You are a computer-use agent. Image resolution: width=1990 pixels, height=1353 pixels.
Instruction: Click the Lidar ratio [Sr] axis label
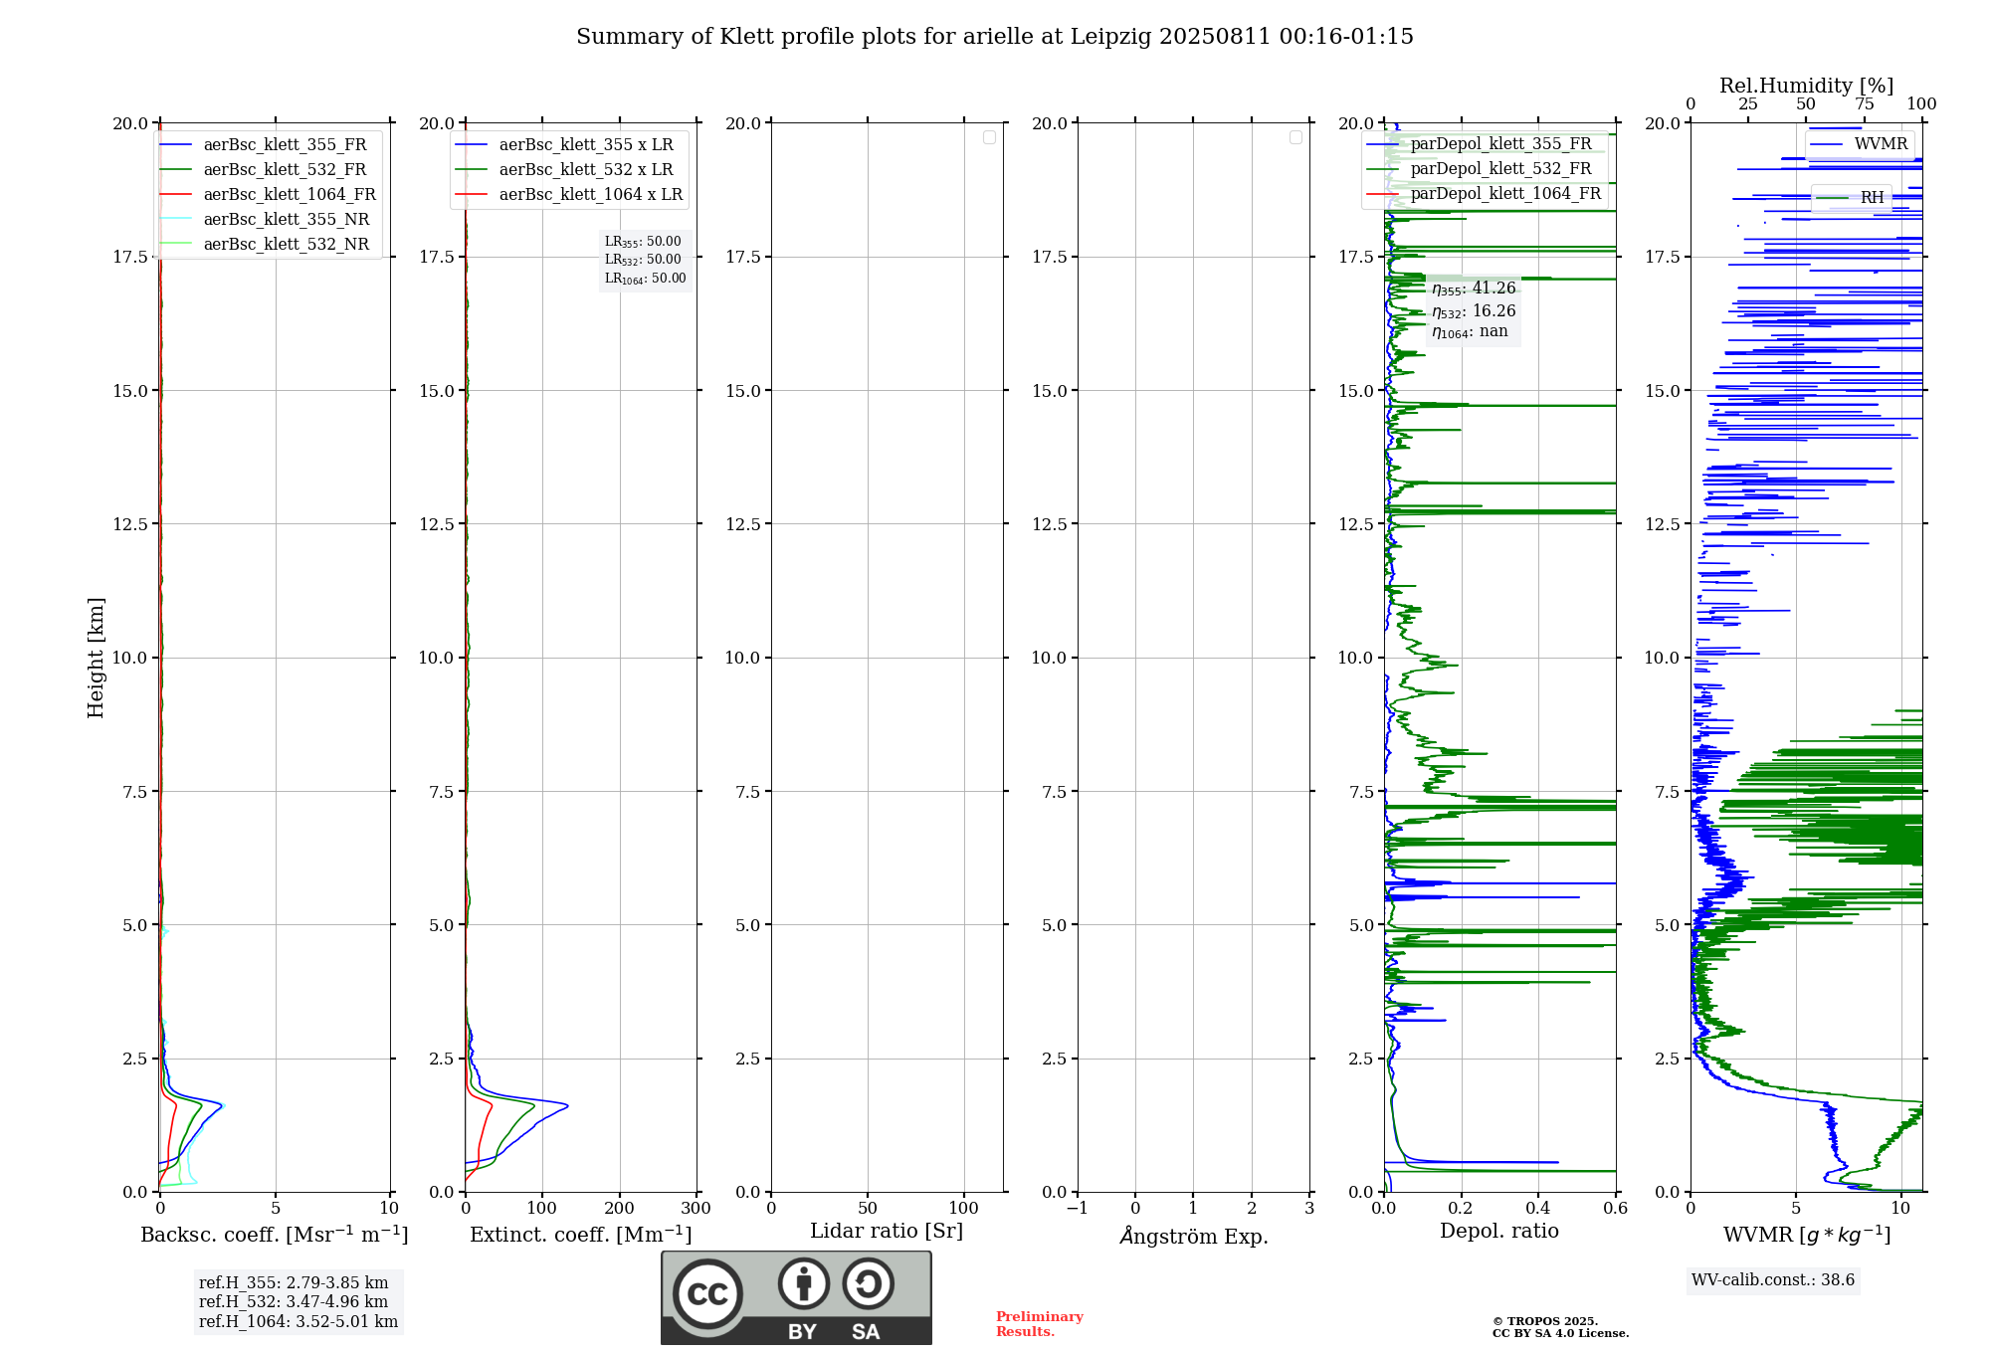coord(887,1232)
